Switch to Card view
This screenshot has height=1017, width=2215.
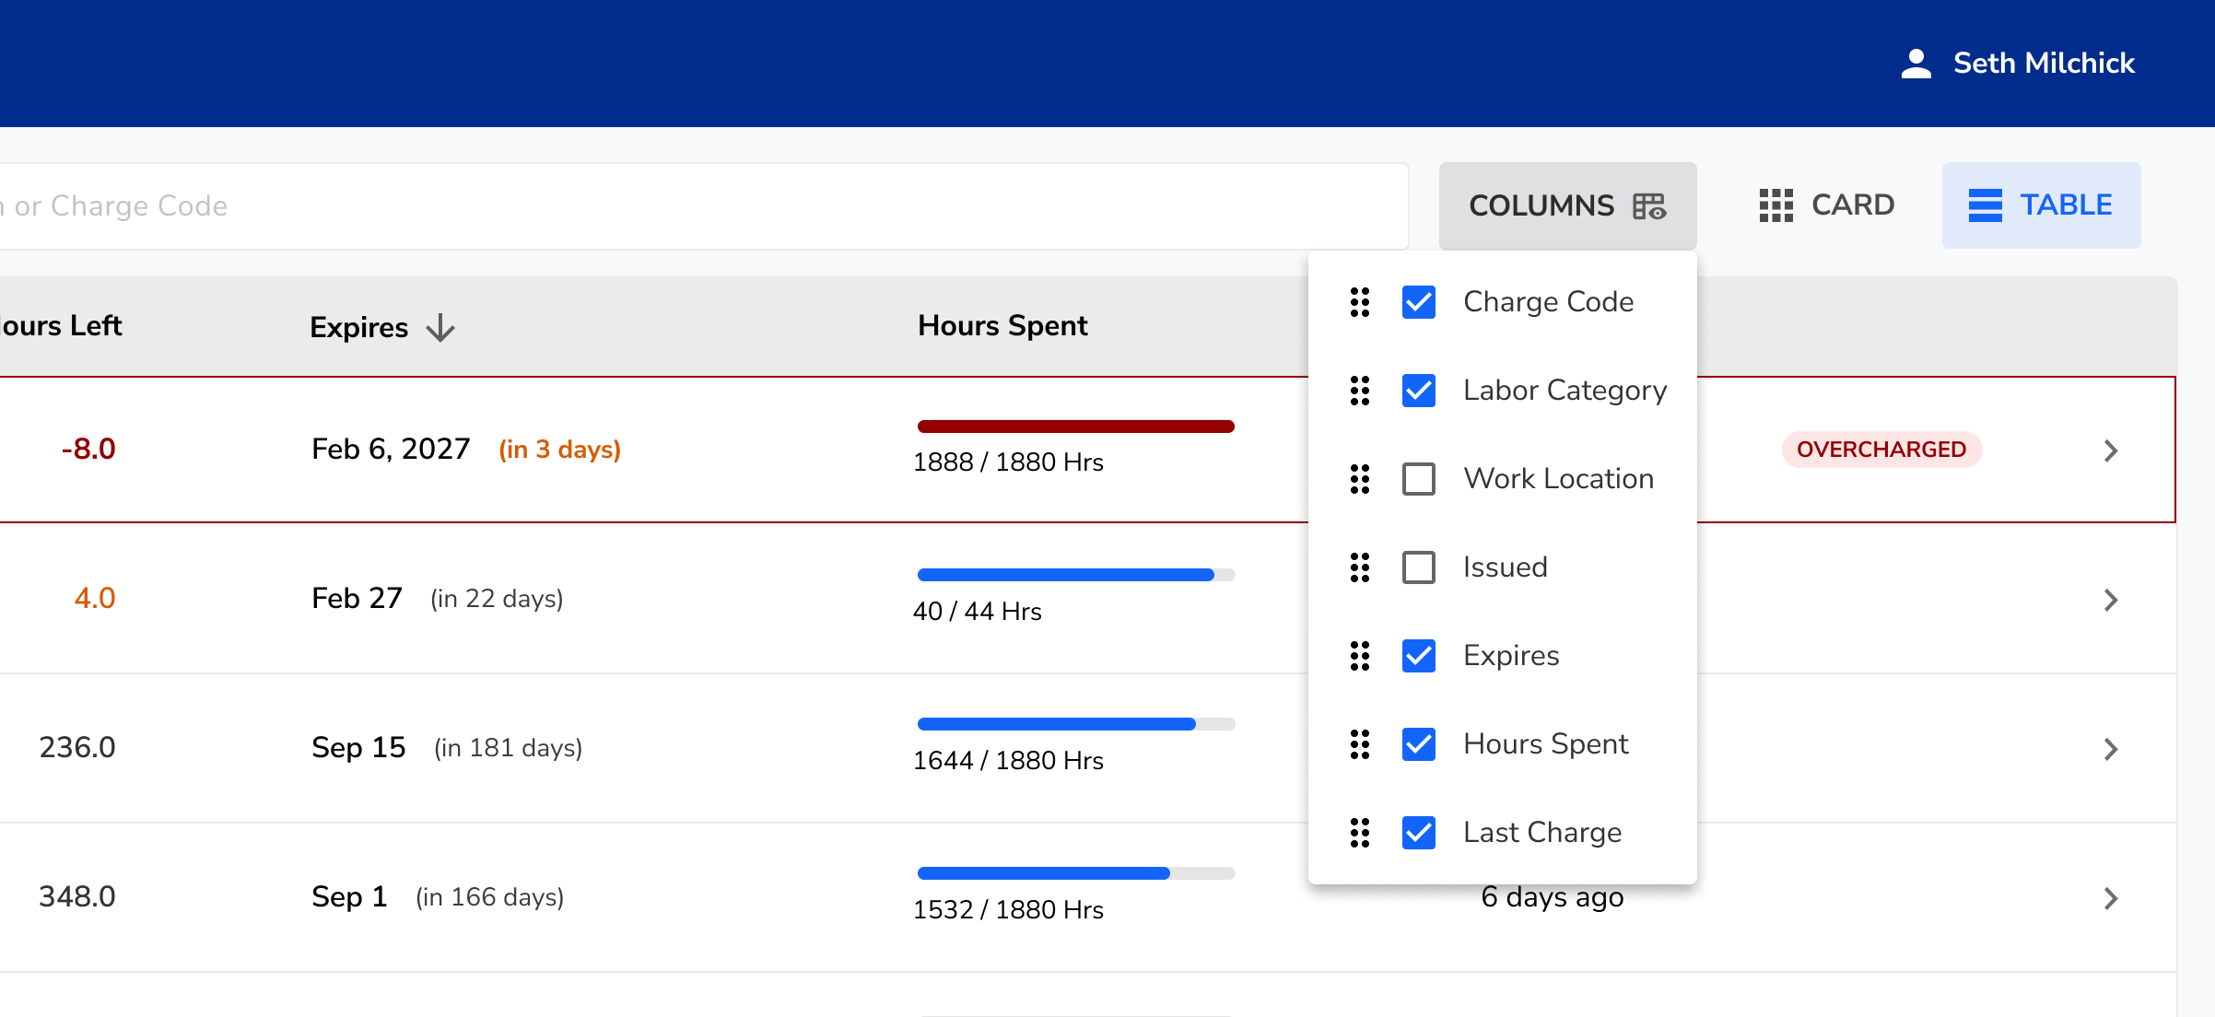[x=1827, y=205]
